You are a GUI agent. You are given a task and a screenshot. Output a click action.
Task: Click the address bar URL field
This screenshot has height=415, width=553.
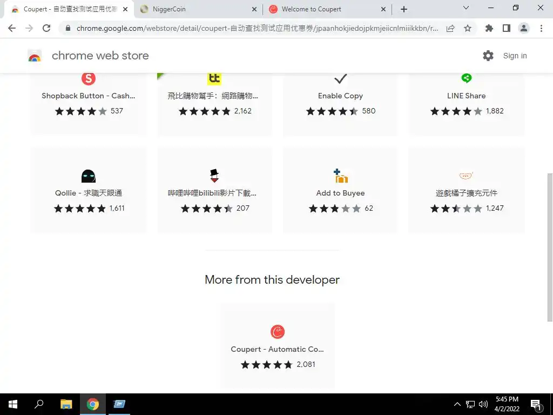tap(258, 28)
